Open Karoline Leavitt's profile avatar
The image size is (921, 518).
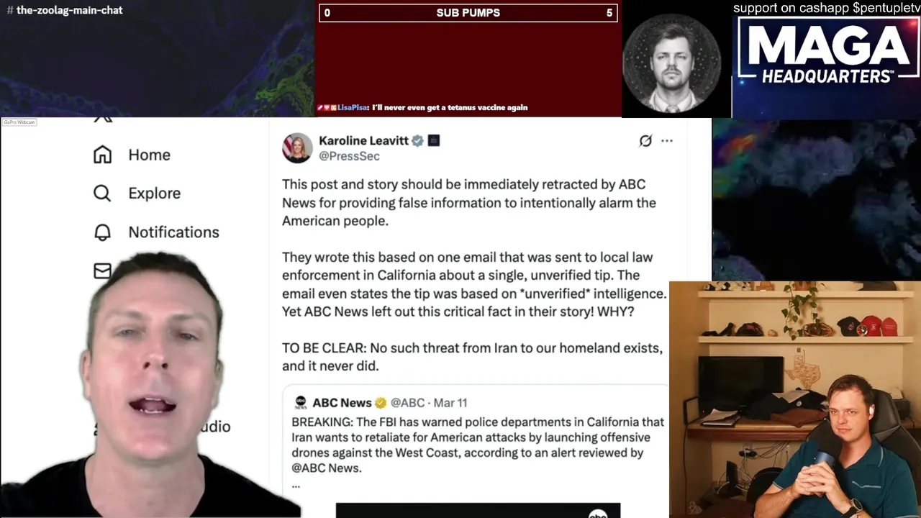297,148
